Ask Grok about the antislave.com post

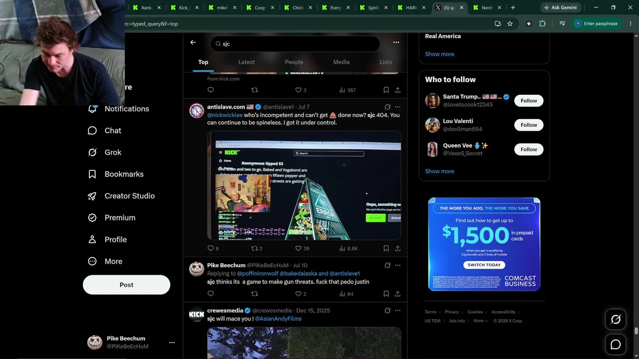click(x=387, y=107)
